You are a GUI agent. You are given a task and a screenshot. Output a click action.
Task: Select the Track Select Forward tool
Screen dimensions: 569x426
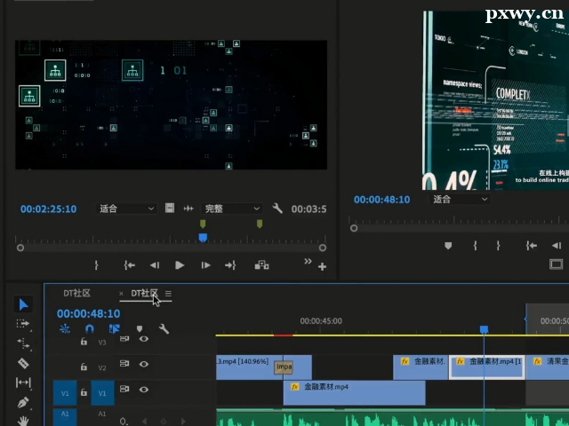23,324
